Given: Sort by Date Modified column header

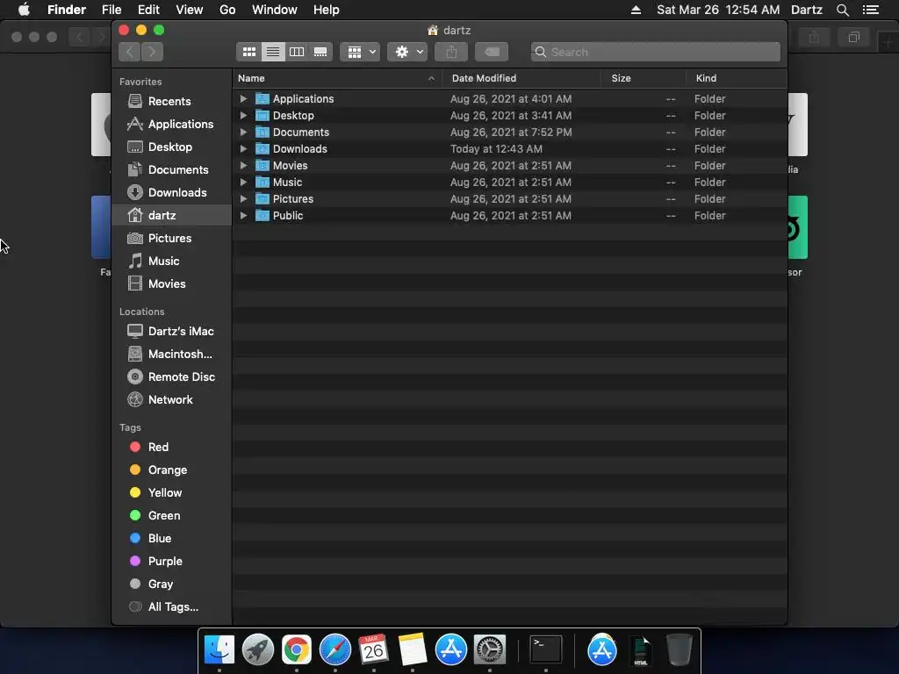Looking at the screenshot, I should point(521,78).
